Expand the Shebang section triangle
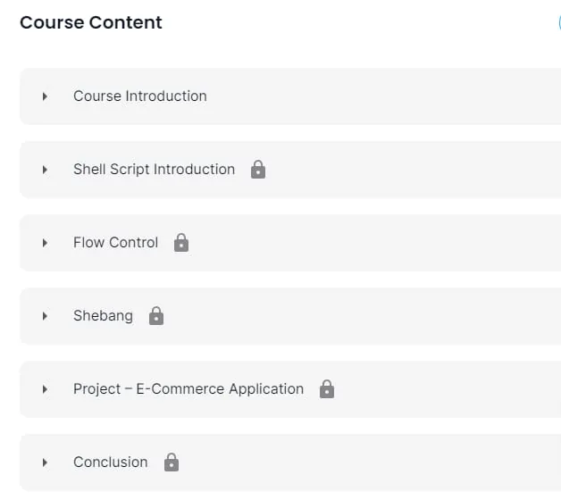The image size is (561, 500). click(45, 316)
